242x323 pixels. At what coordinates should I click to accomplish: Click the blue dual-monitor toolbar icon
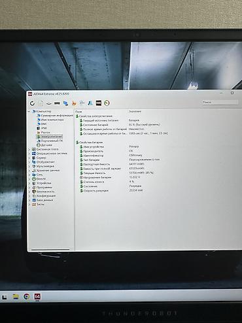pyautogui.click(x=65, y=103)
